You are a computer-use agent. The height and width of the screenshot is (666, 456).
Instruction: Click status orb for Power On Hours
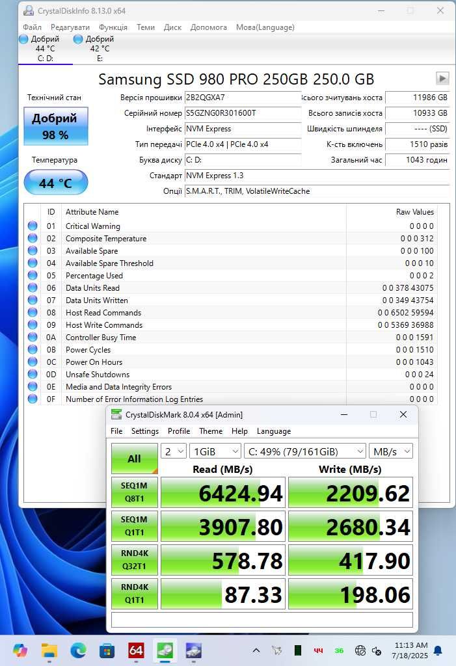point(33,362)
